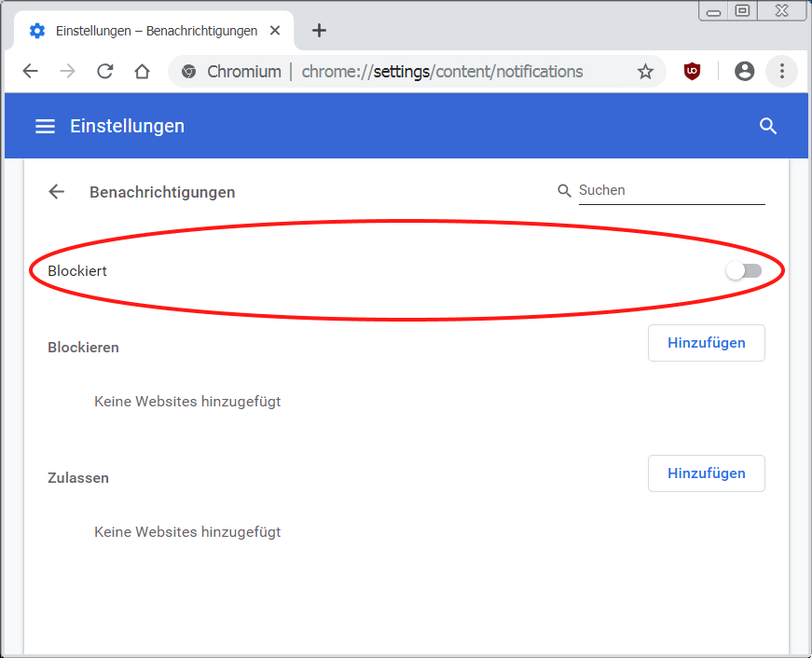812x658 pixels.
Task: Open the uBlock Origin extension icon
Action: coord(692,72)
